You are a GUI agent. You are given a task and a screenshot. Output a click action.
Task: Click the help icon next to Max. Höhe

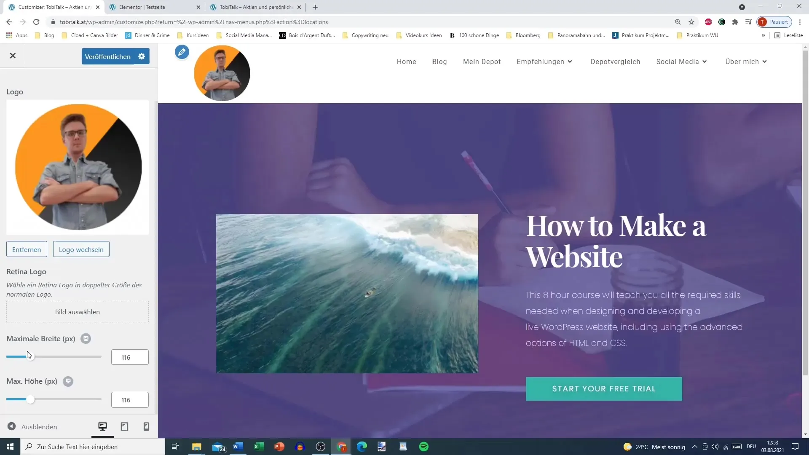tap(67, 381)
